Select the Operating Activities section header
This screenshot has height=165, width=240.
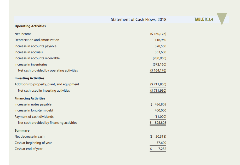(30, 26)
